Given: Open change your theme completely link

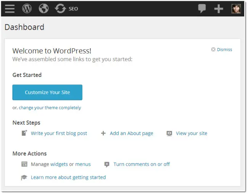Looking at the screenshot, I should [x=50, y=108].
